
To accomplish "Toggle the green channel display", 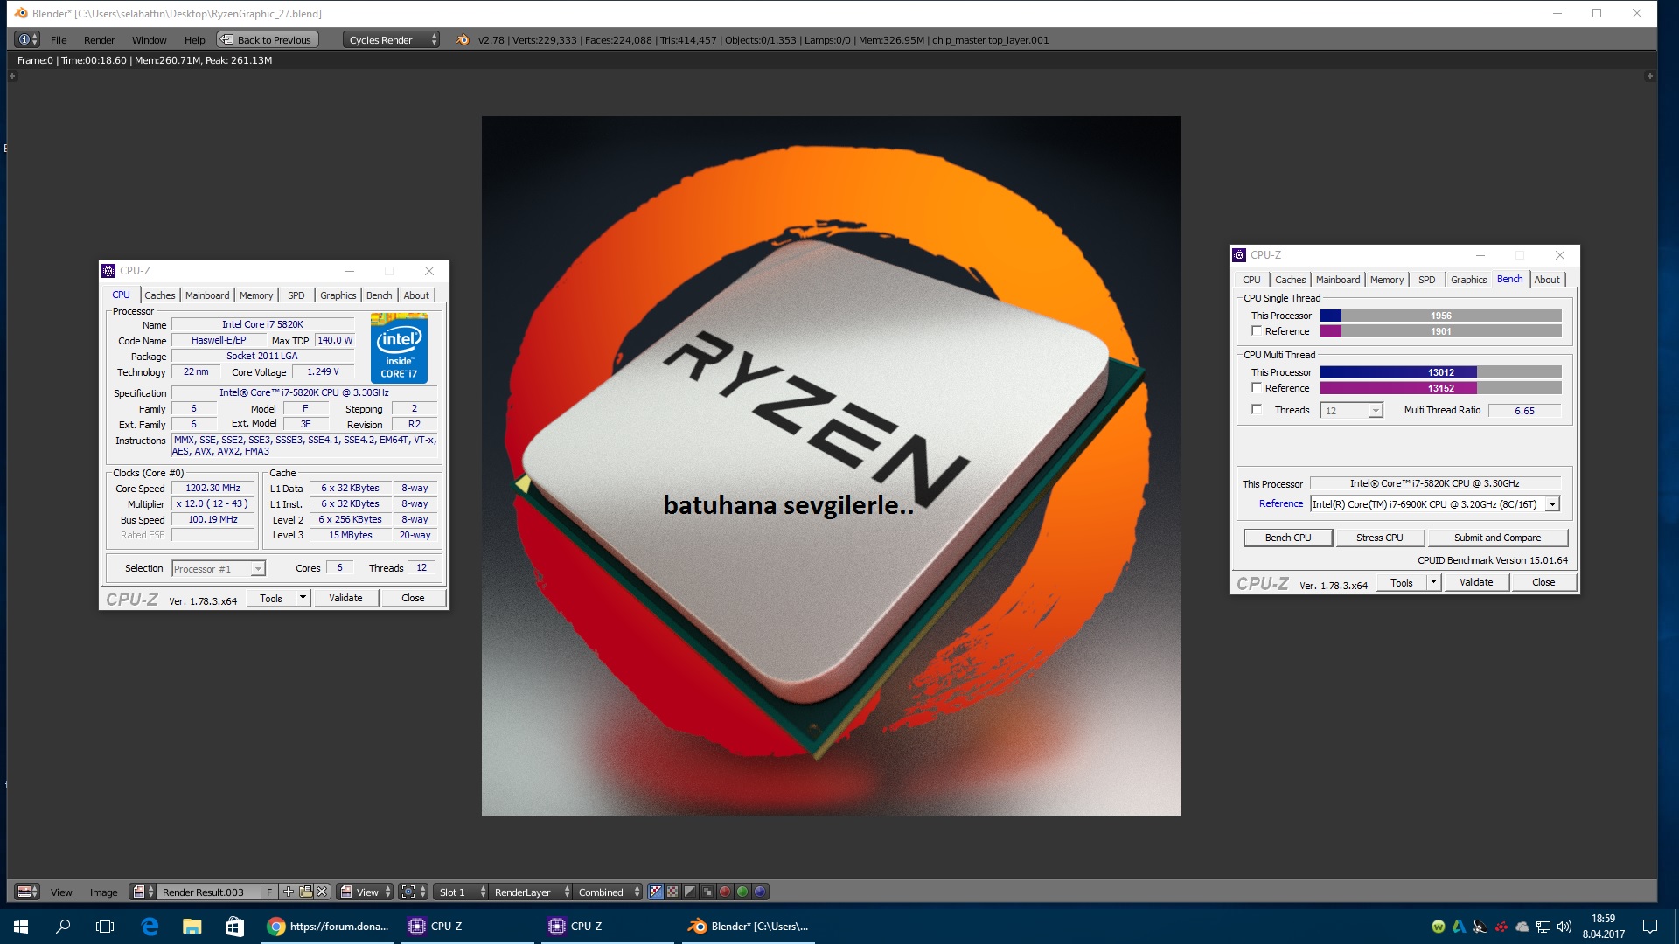I will pyautogui.click(x=742, y=892).
